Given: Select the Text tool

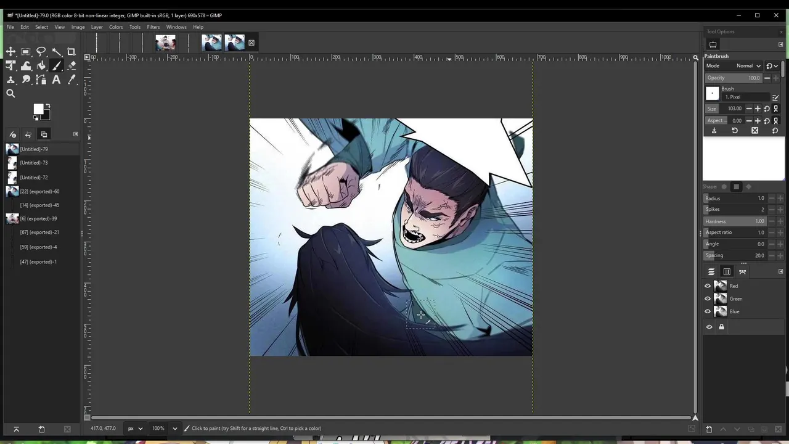Looking at the screenshot, I should pyautogui.click(x=57, y=80).
